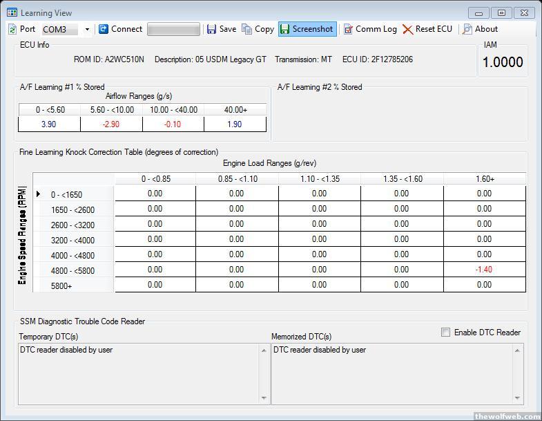Select the 0 - <1650 RPM row header
Image resolution: width=542 pixels, height=421 pixels.
point(66,195)
